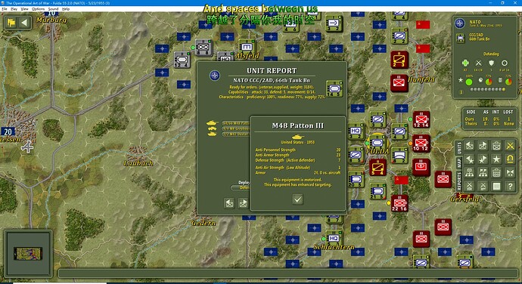Open the Options menu
522x284 pixels.
38,9
